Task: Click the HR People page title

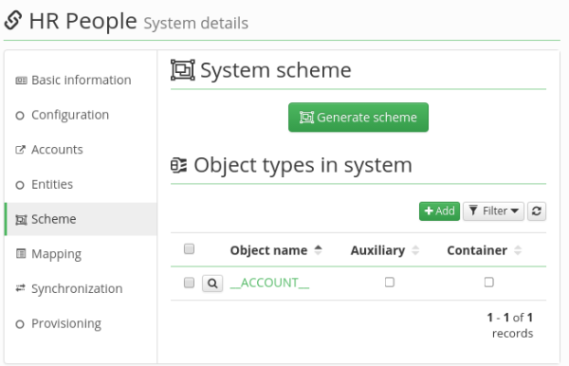Action: 83,21
